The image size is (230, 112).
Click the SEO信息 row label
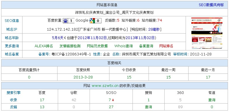coord(12,21)
